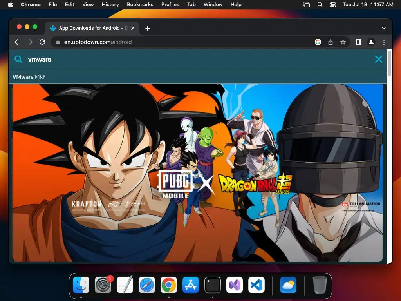Image resolution: width=401 pixels, height=301 pixels.
Task: Open the View menu
Action: pos(88,5)
